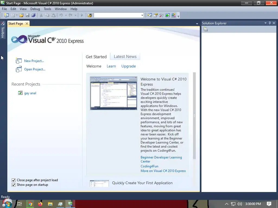
Task: Click the Open Project link
Action: tap(35, 69)
